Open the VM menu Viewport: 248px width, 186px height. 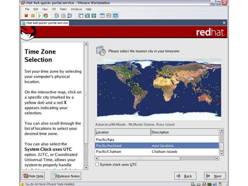(54, 9)
